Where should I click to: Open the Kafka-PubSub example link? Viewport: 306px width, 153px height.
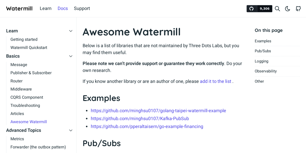click(x=140, y=118)
